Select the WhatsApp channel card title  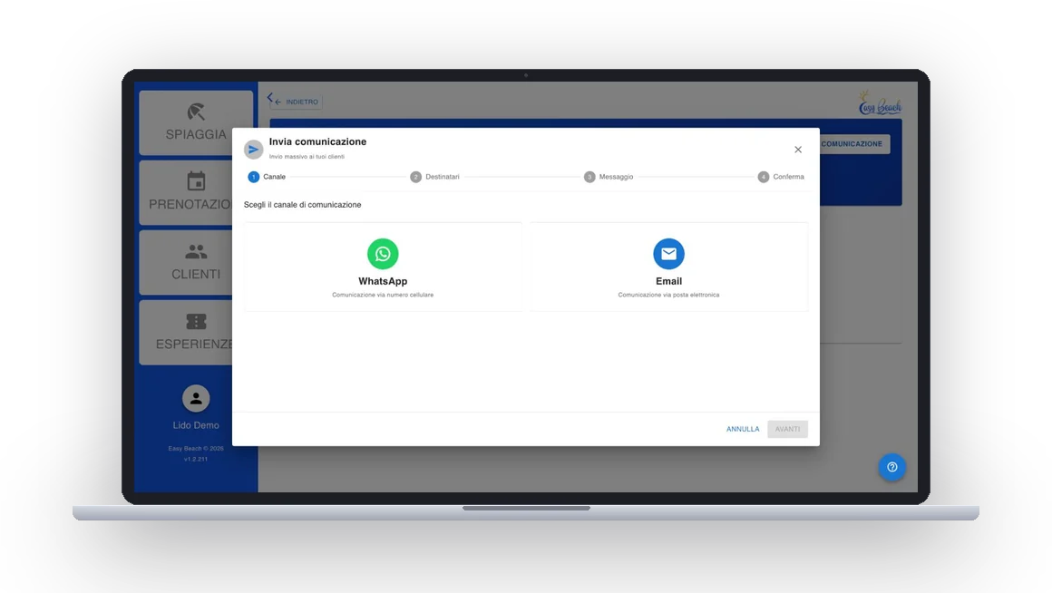tap(383, 281)
